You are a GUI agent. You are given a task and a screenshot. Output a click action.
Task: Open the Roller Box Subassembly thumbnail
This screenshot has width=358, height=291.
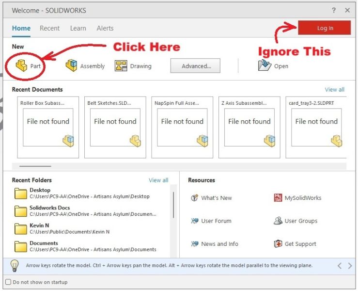(48, 127)
